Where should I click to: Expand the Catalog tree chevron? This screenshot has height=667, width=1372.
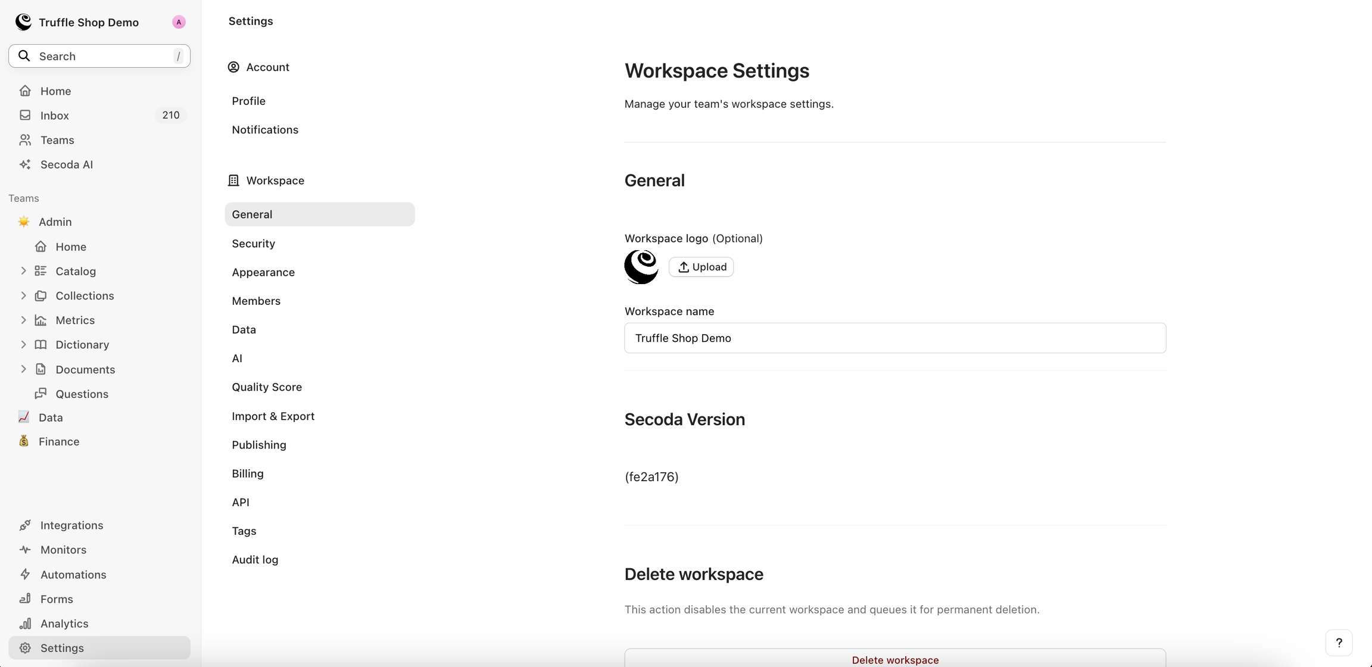[23, 271]
